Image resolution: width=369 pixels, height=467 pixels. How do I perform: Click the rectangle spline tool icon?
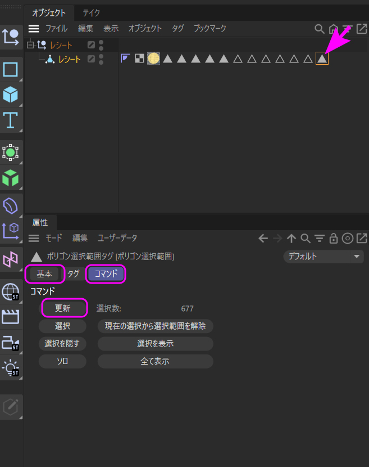tap(11, 69)
